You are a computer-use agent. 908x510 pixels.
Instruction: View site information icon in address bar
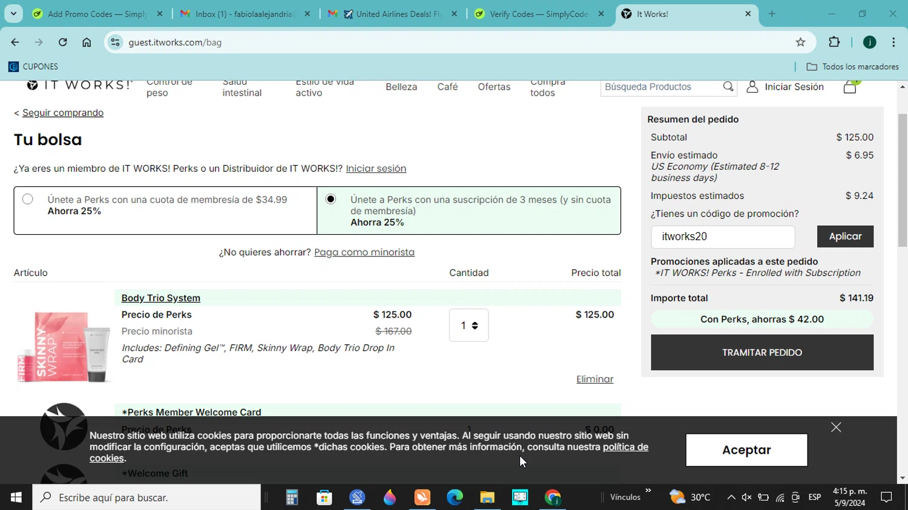(x=115, y=42)
